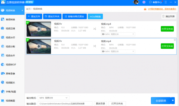Screen dimensions: 179x106
Task: Open first row's MP4 同原文件 dropdown
Action: (x=118, y=34)
